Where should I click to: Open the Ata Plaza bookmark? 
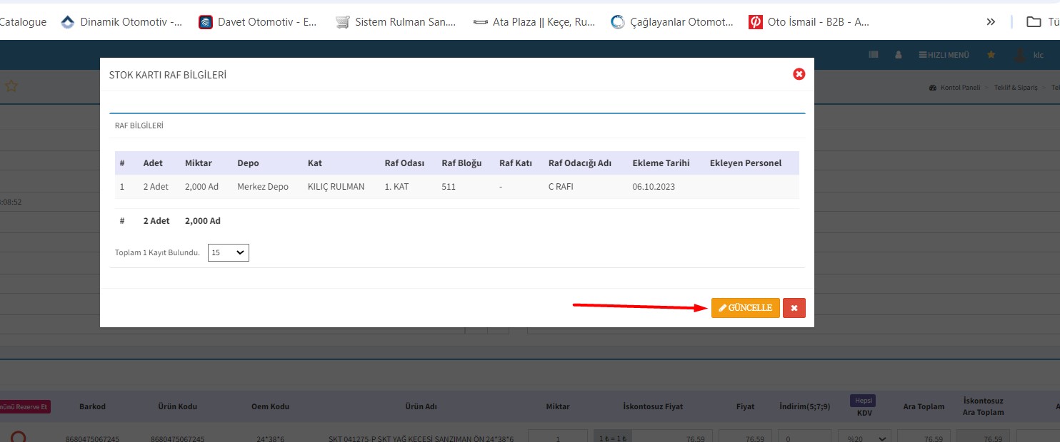click(534, 22)
